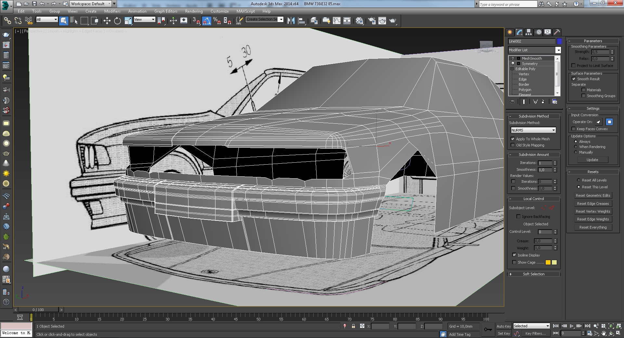Open the MAXScript menu
624x338 pixels.
(x=246, y=11)
